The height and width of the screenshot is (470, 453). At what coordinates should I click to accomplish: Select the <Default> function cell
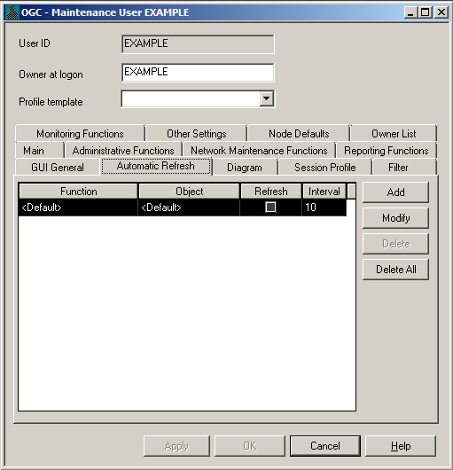point(78,208)
